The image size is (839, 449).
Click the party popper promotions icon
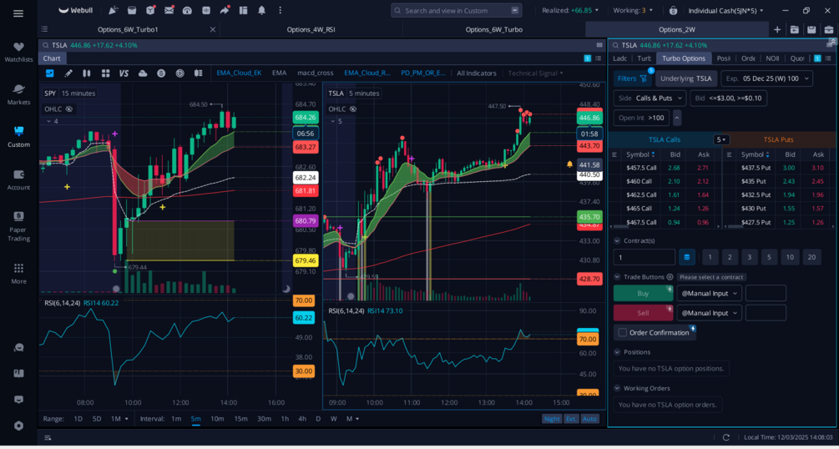[x=113, y=10]
